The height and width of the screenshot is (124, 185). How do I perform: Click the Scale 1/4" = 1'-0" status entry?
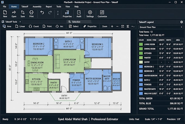coord(153,119)
